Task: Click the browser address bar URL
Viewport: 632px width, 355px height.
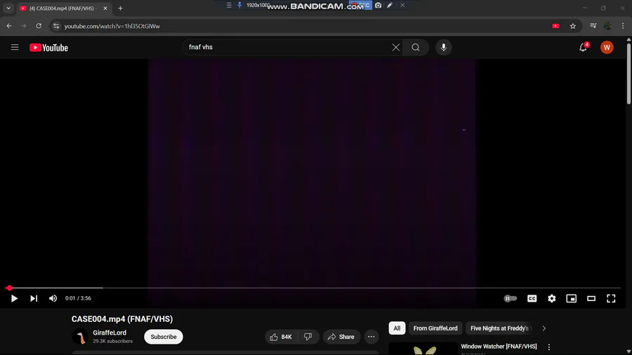Action: tap(112, 26)
